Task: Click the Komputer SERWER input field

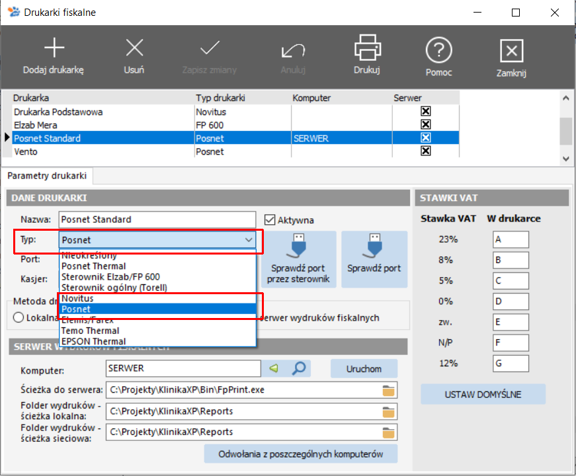Action: pyautogui.click(x=183, y=368)
